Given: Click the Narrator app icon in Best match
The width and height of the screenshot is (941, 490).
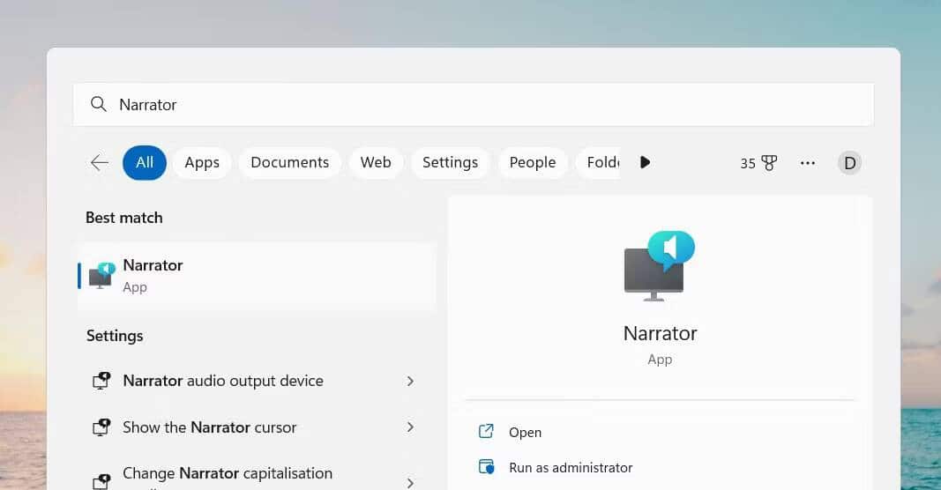Looking at the screenshot, I should tap(102, 276).
